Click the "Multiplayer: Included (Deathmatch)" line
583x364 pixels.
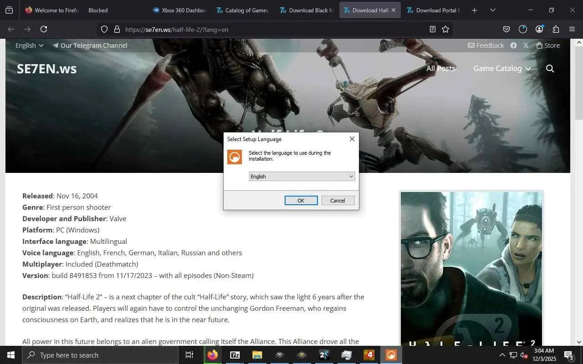[80, 264]
